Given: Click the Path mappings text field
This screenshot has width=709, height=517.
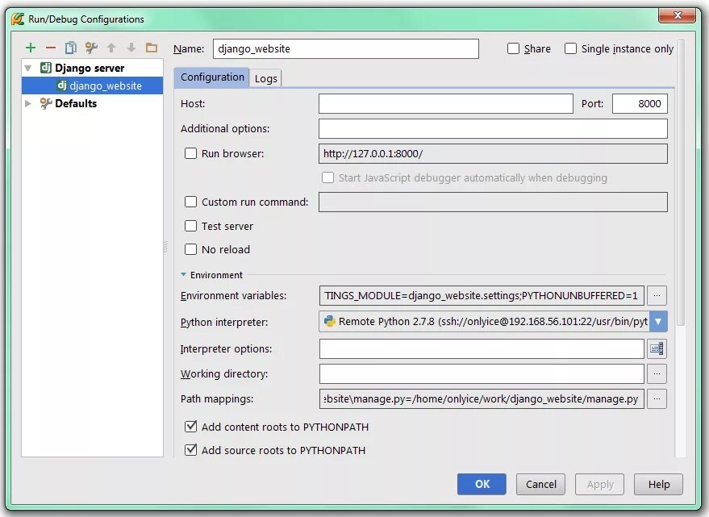Looking at the screenshot, I should point(482,399).
